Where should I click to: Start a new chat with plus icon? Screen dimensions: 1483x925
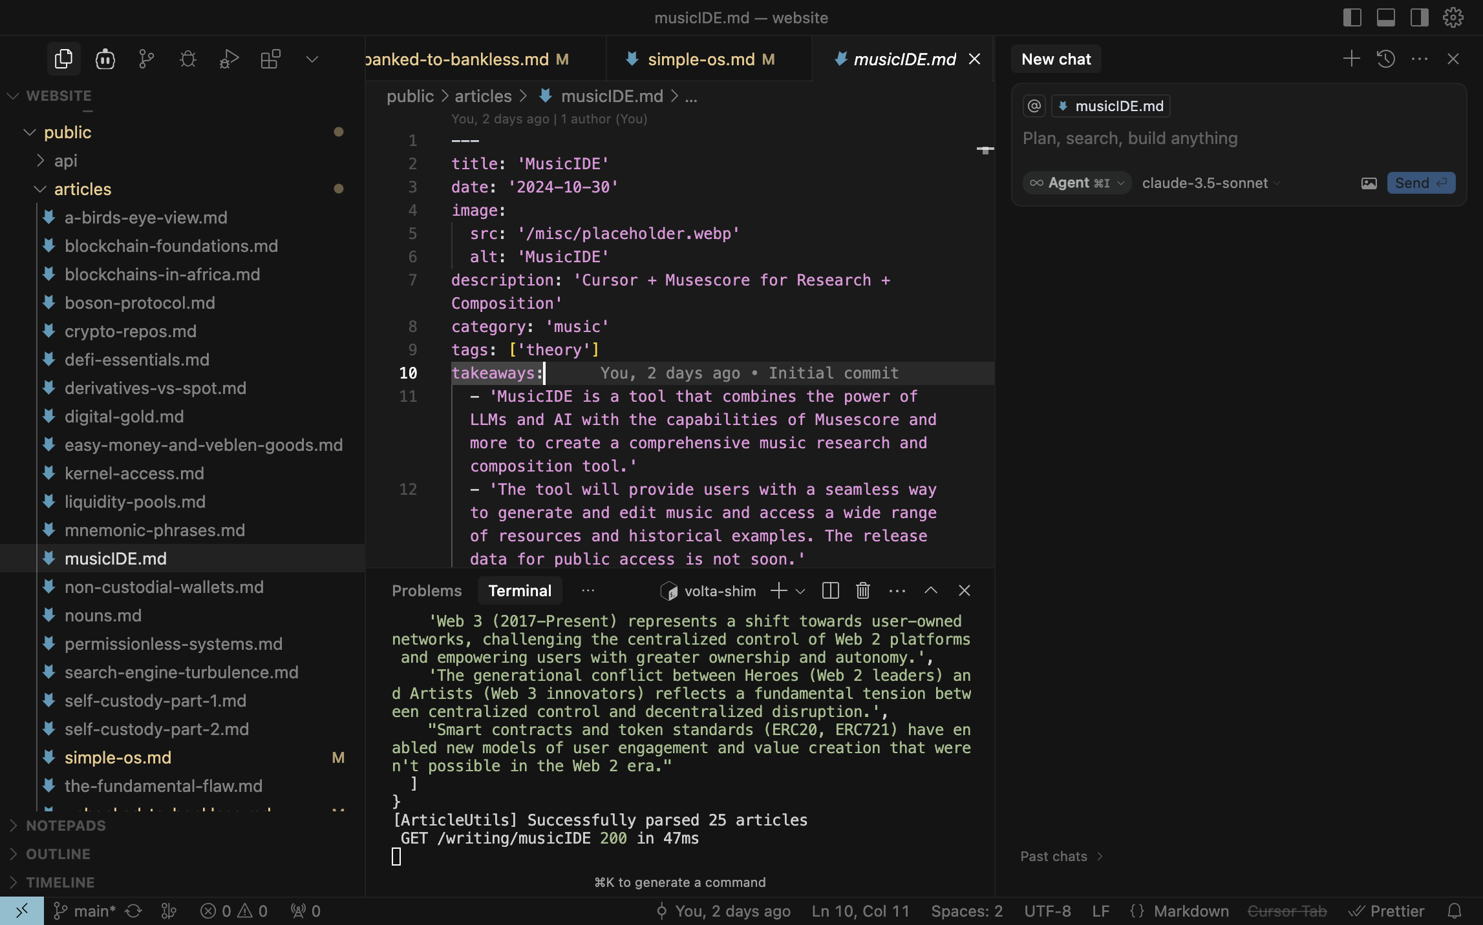pos(1351,59)
